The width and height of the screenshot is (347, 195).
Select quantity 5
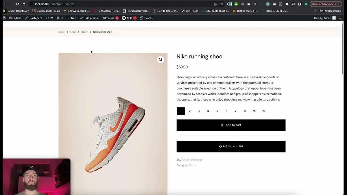click(217, 111)
